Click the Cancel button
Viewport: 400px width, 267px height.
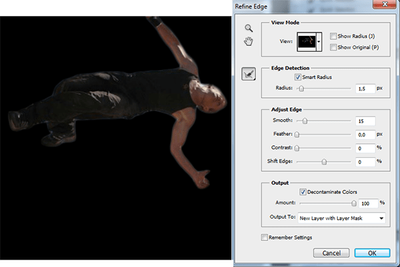click(x=331, y=253)
